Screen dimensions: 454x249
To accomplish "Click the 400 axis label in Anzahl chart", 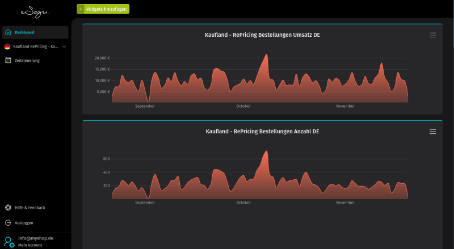I will click(x=106, y=172).
